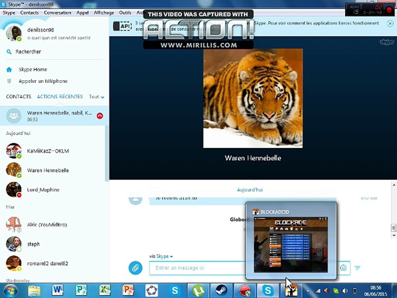Click the red recorder taskbar icon
This screenshot has width=397, height=298.
(x=245, y=291)
